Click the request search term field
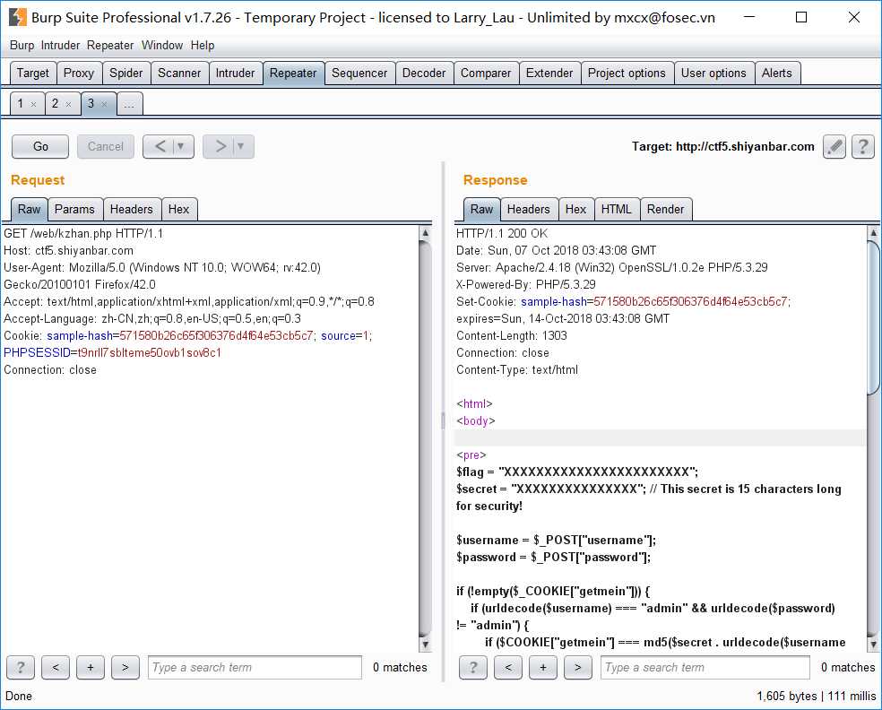 pyautogui.click(x=255, y=667)
